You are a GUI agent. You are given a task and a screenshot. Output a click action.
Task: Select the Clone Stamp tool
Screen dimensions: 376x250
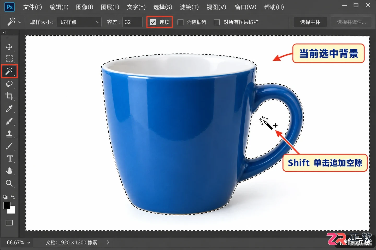point(9,134)
